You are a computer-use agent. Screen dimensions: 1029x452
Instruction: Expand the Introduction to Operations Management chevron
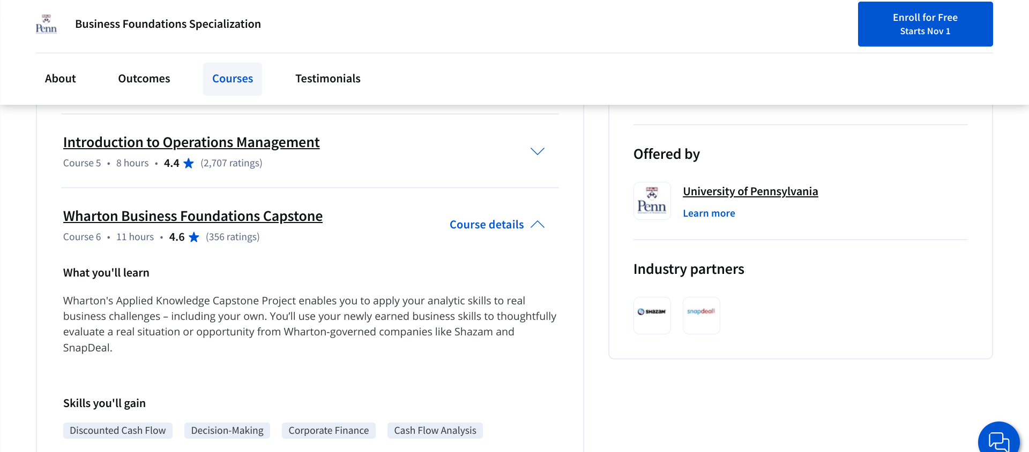[x=537, y=151]
